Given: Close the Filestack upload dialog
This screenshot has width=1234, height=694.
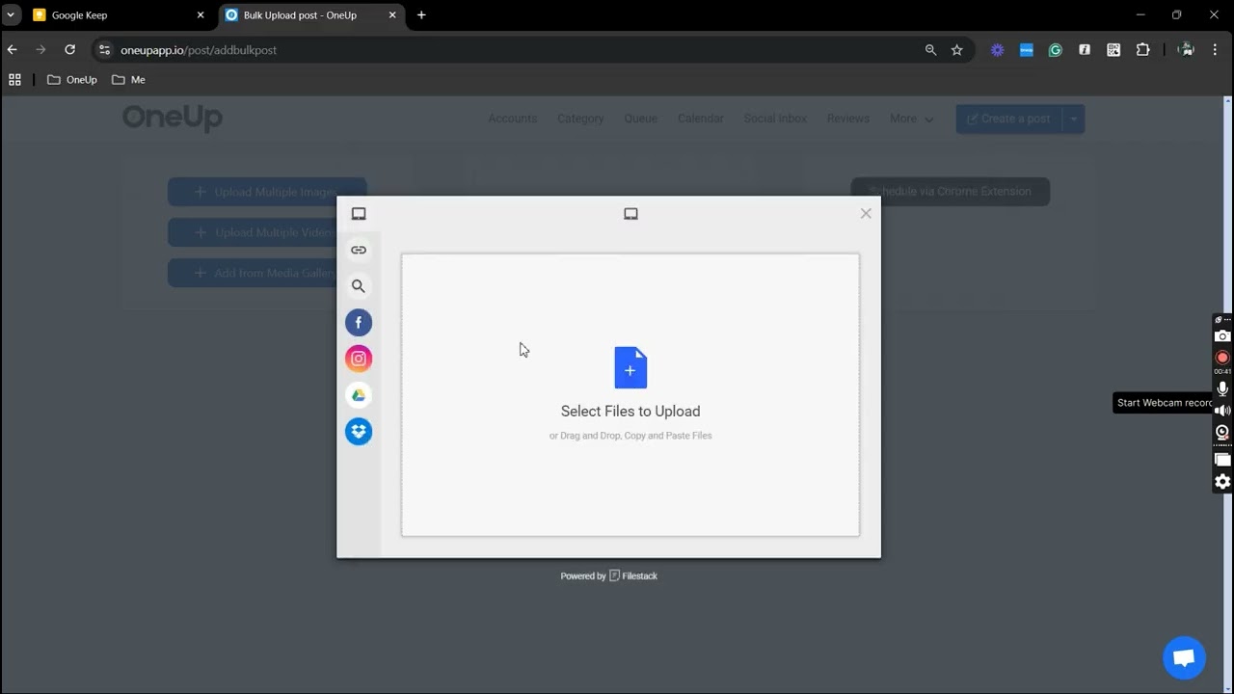Looking at the screenshot, I should 866,214.
